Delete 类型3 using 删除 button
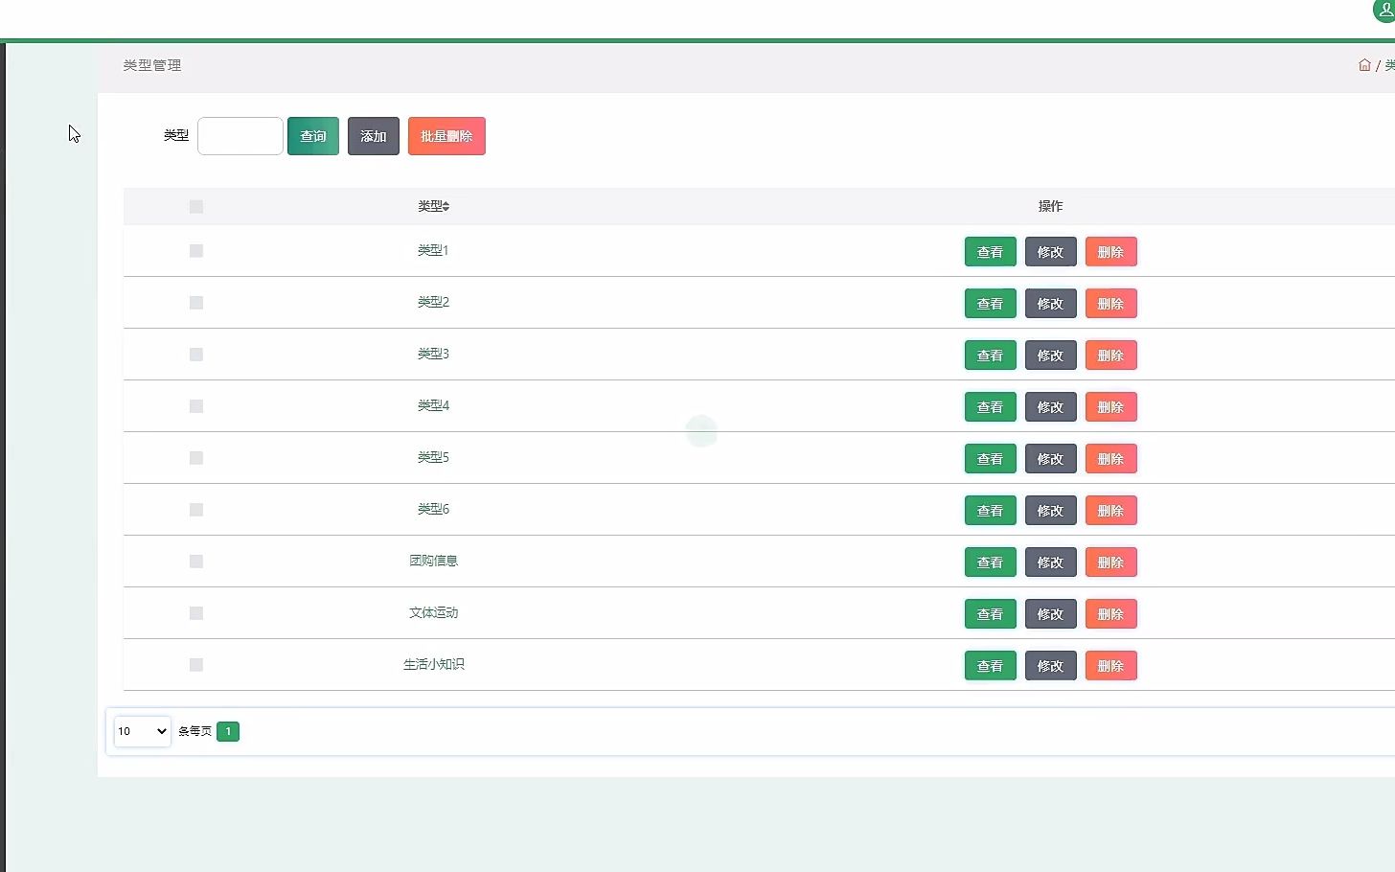Image resolution: width=1395 pixels, height=872 pixels. pos(1110,356)
